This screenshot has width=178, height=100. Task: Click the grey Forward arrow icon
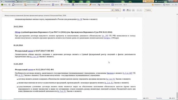point(9,5)
